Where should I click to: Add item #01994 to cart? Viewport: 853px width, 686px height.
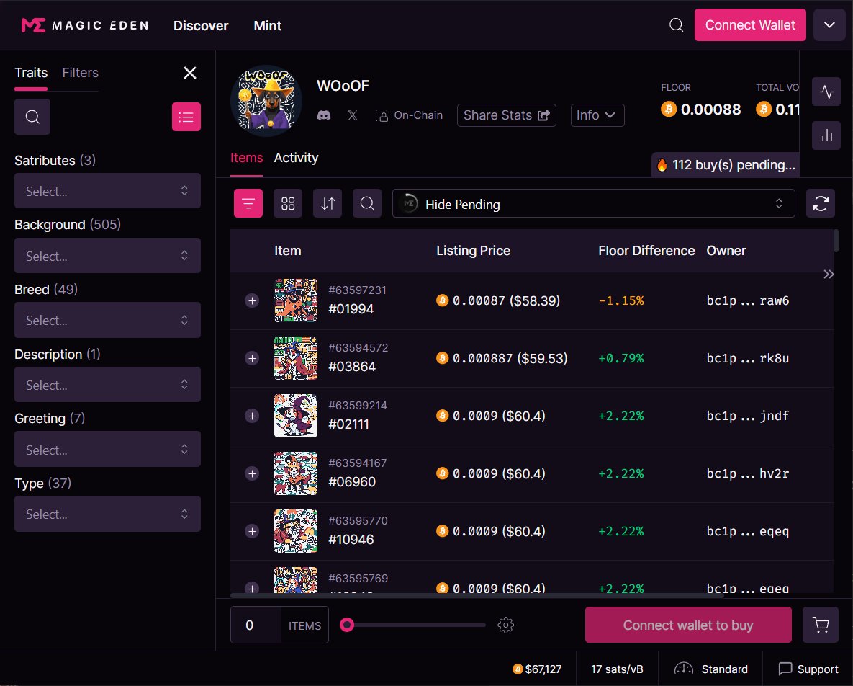[252, 300]
